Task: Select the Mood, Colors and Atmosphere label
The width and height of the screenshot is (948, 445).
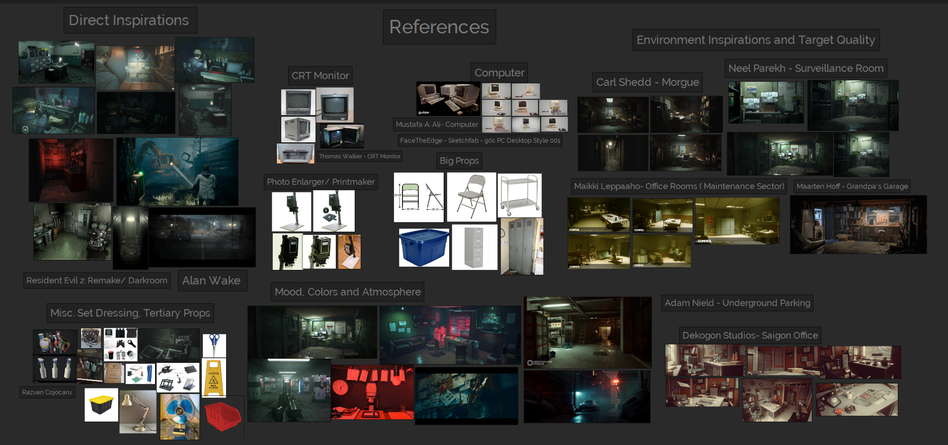Action: click(x=347, y=292)
